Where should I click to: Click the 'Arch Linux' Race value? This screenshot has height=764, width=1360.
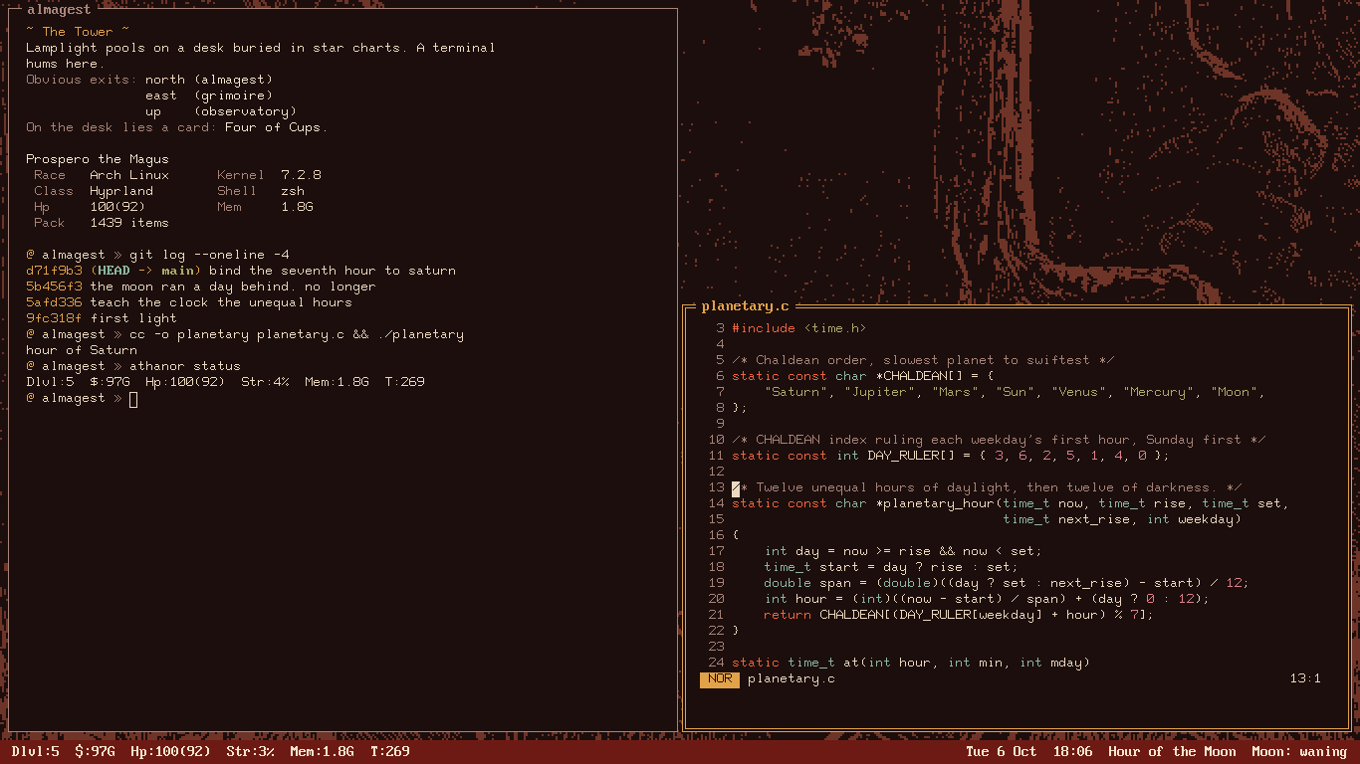click(x=129, y=175)
